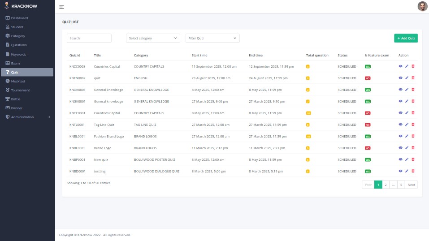Click trash icon for Fashion Brand Logo

[x=413, y=136]
